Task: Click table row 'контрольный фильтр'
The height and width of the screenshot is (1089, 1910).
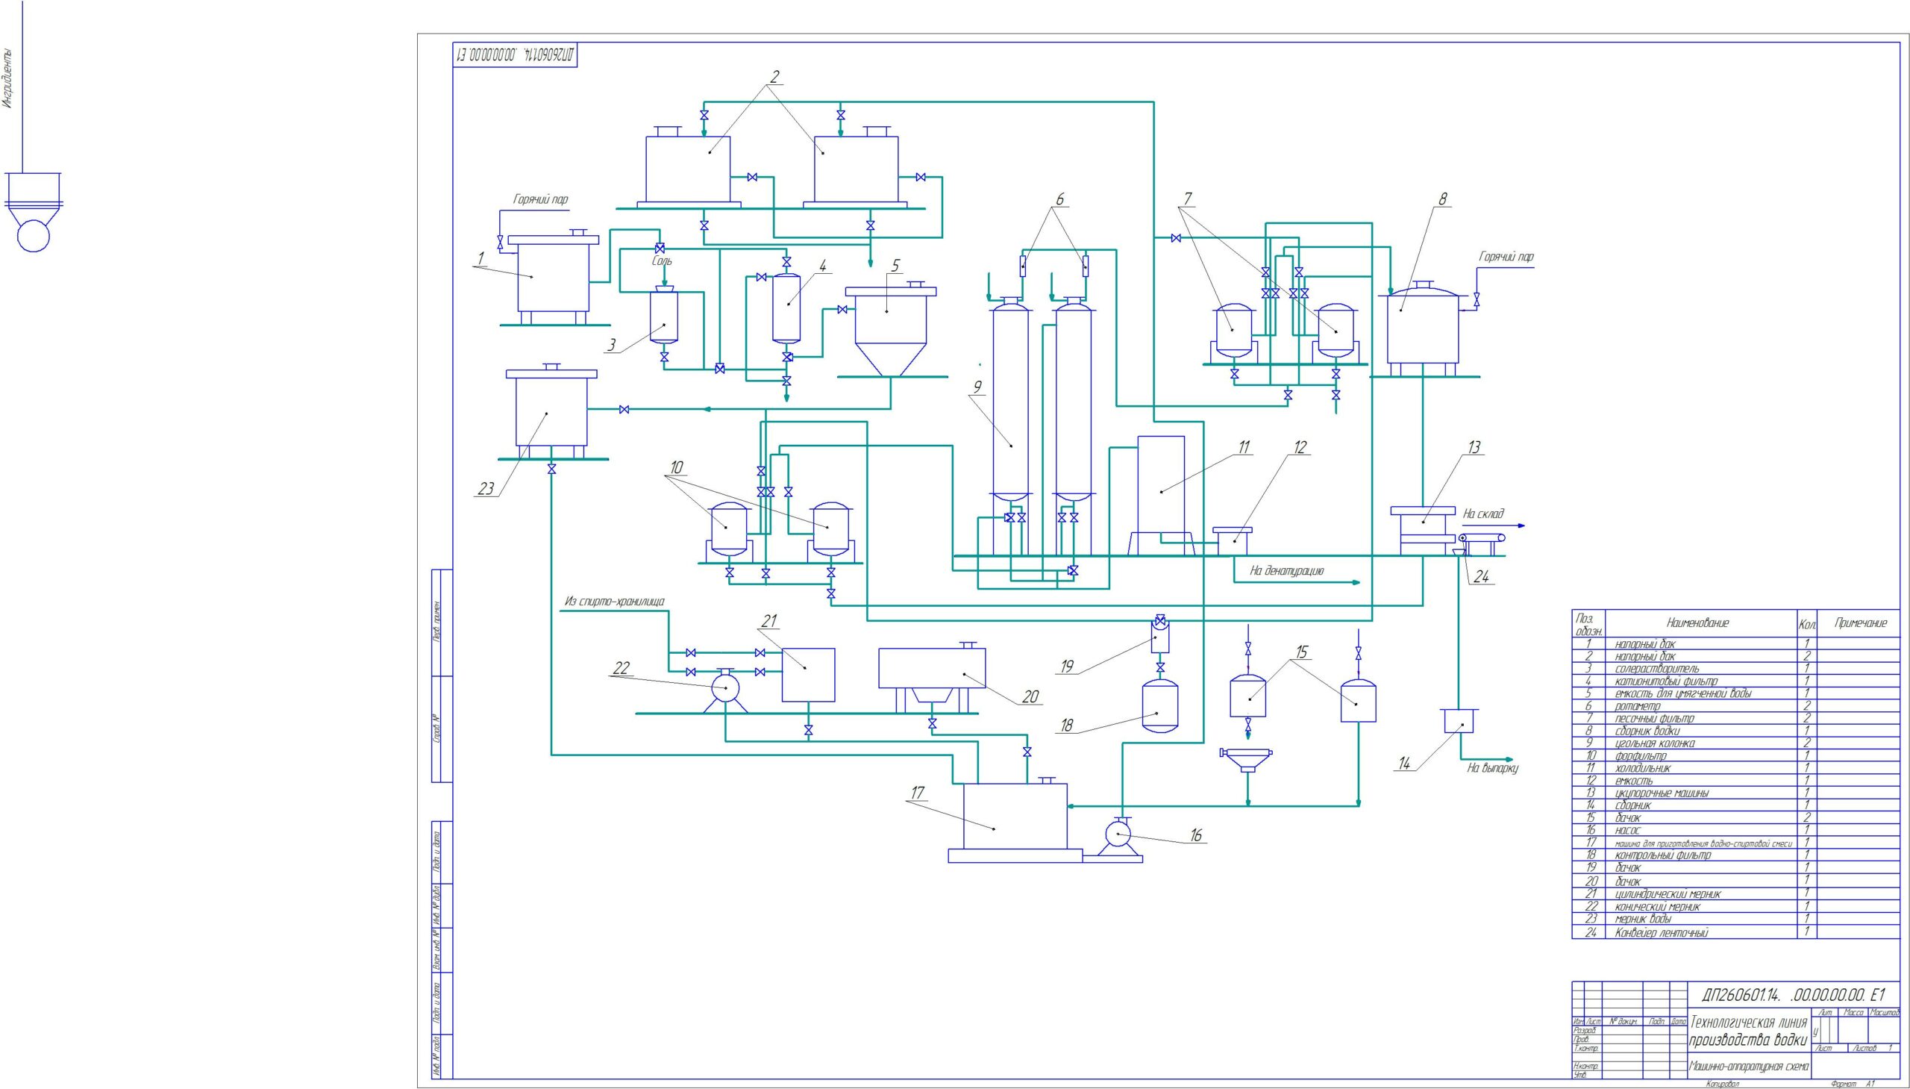Action: click(x=1736, y=855)
